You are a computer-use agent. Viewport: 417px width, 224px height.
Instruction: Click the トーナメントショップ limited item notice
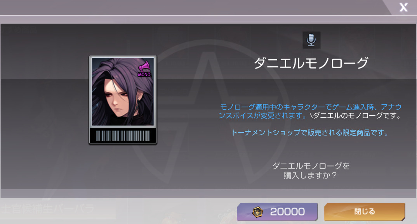[310, 133]
